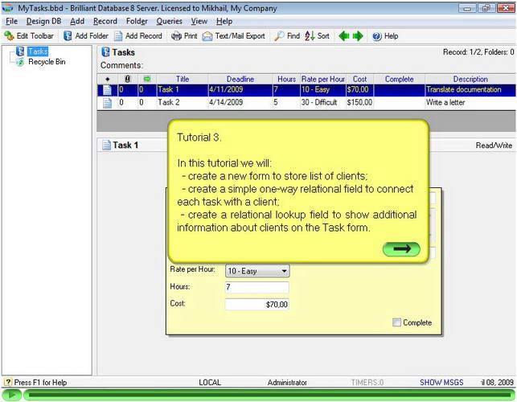The height and width of the screenshot is (402, 517).
Task: Click the TIMERS:0 status bar entry
Action: point(367,383)
